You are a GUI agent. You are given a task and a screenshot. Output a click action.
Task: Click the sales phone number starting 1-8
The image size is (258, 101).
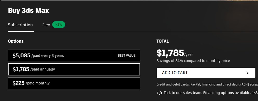click(x=255, y=93)
